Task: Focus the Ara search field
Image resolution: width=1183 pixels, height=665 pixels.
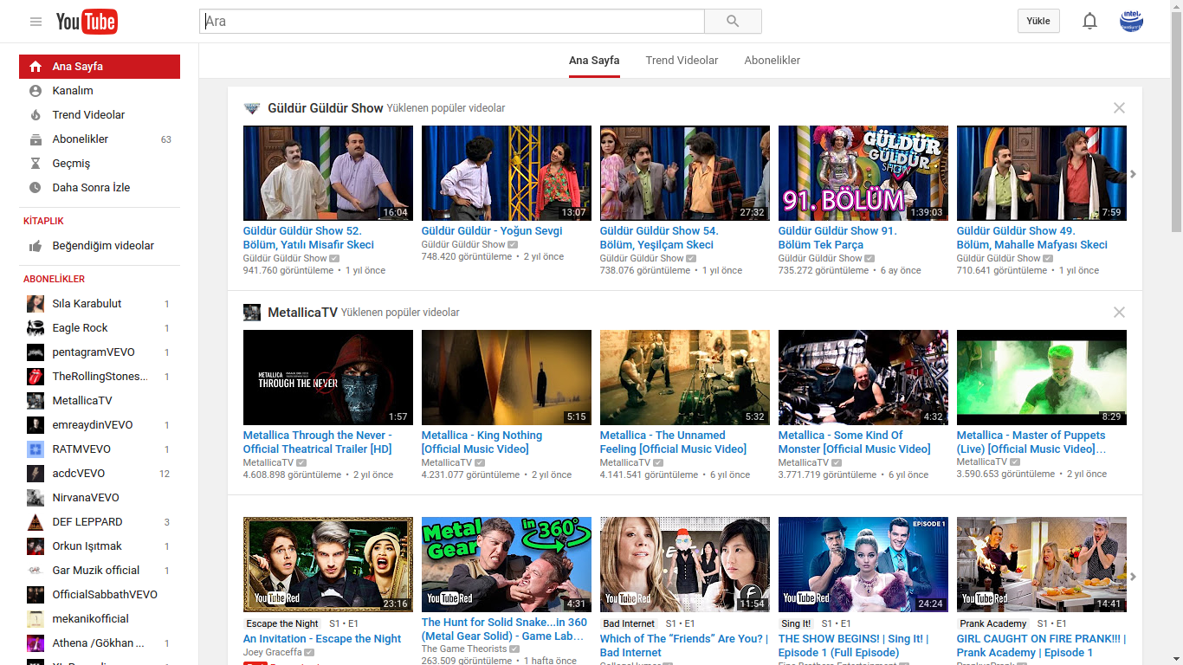Action: pos(452,22)
